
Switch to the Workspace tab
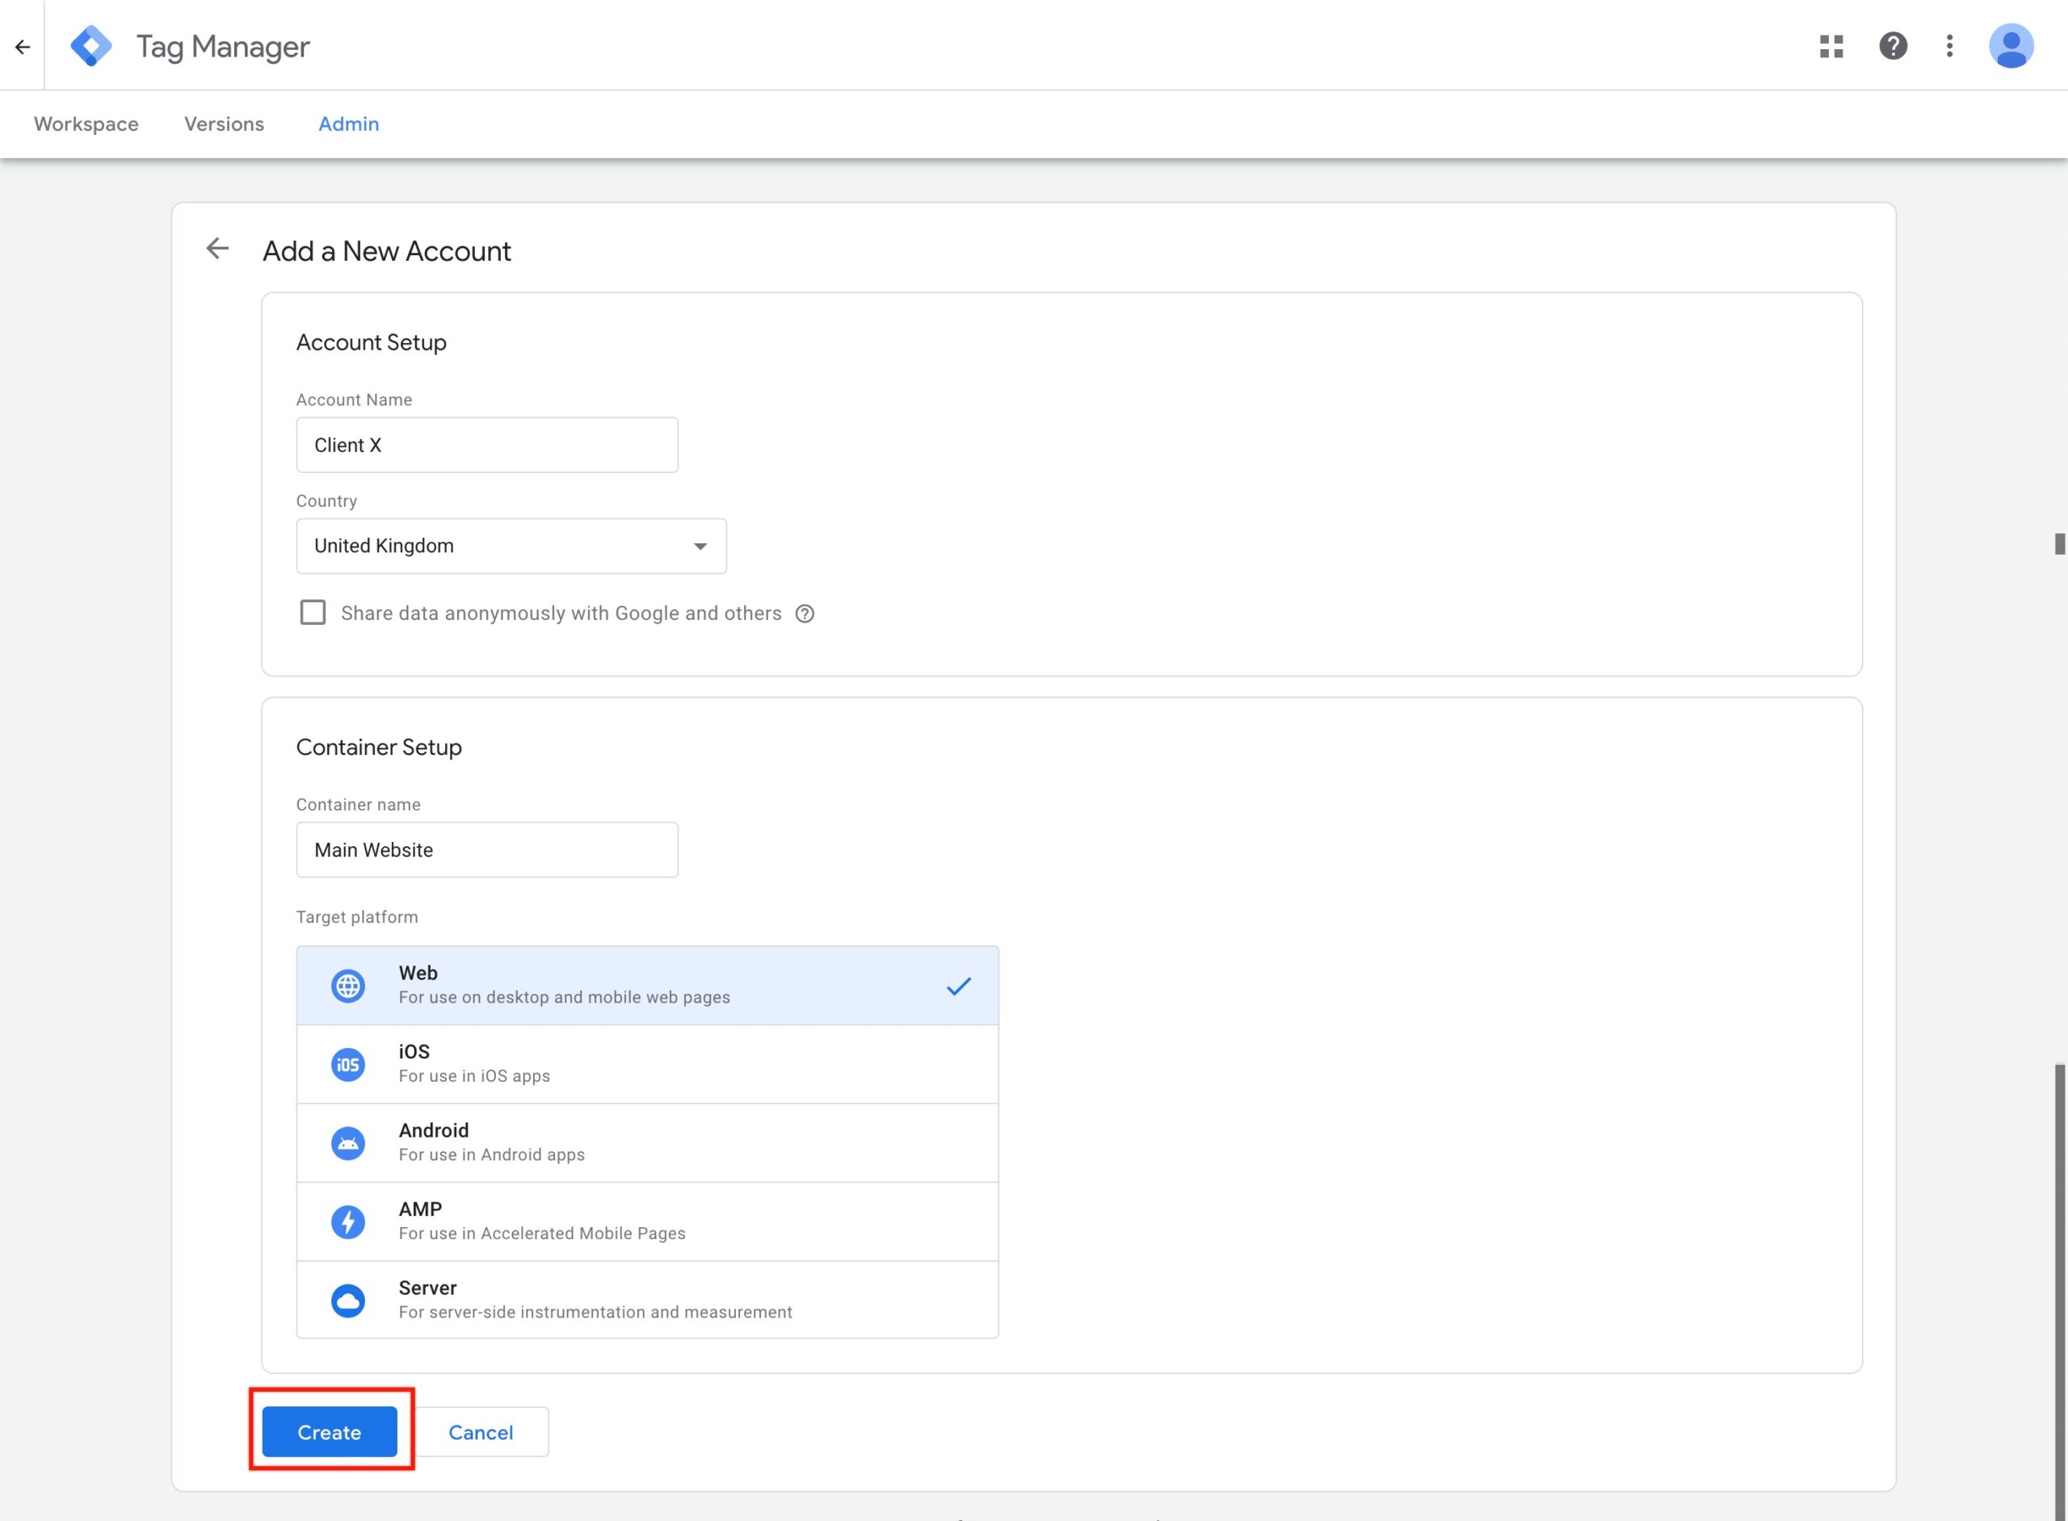85,124
